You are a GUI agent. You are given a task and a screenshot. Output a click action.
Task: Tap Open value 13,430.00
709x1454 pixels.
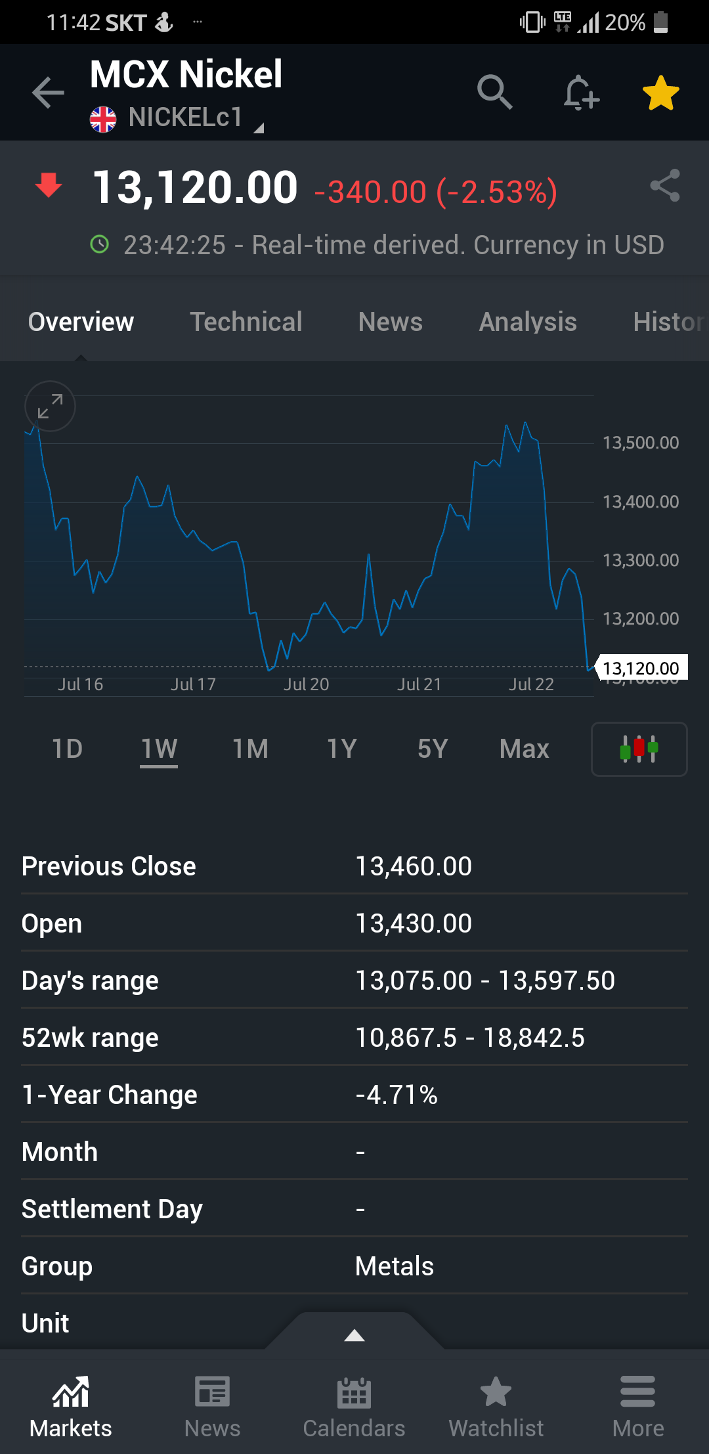[x=414, y=923]
